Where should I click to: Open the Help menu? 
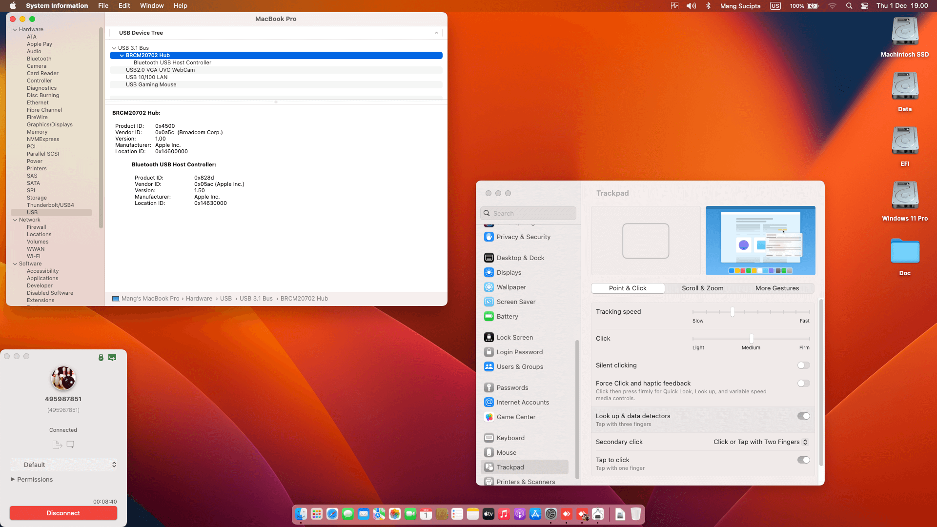pos(181,6)
